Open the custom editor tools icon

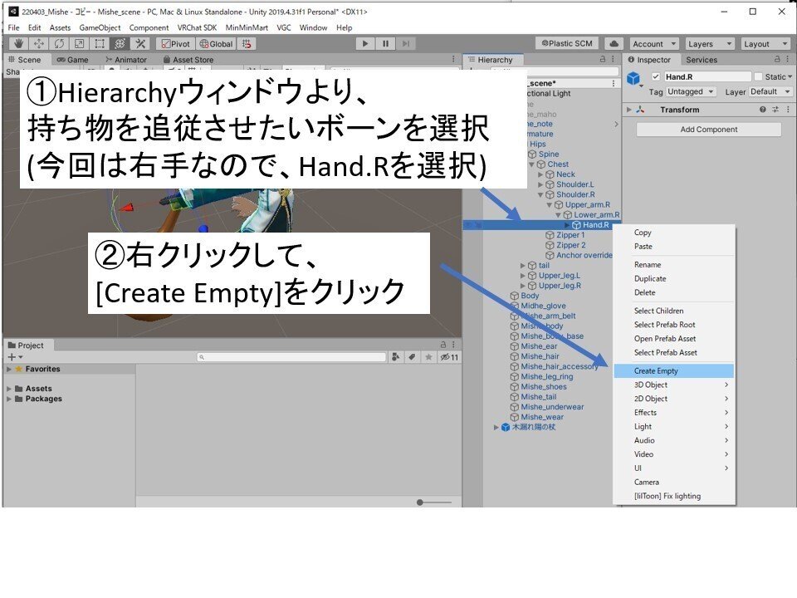(x=140, y=44)
